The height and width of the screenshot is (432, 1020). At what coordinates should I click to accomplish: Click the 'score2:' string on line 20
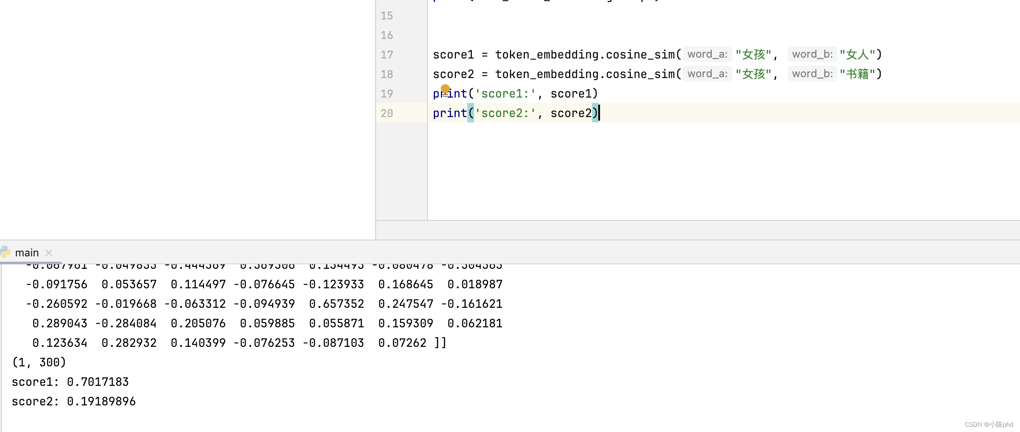505,113
